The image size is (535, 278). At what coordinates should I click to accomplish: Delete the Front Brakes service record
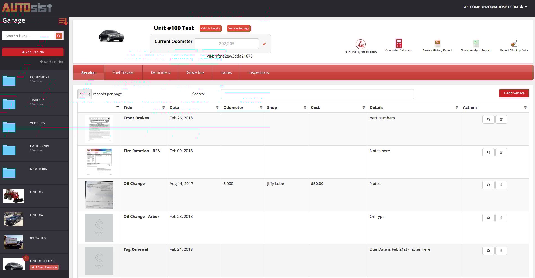point(501,119)
